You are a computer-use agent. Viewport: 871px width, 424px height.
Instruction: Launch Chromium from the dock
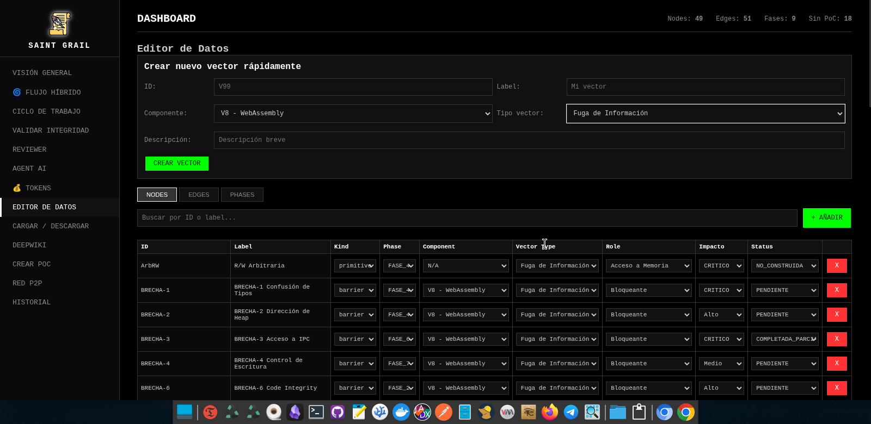pyautogui.click(x=665, y=413)
